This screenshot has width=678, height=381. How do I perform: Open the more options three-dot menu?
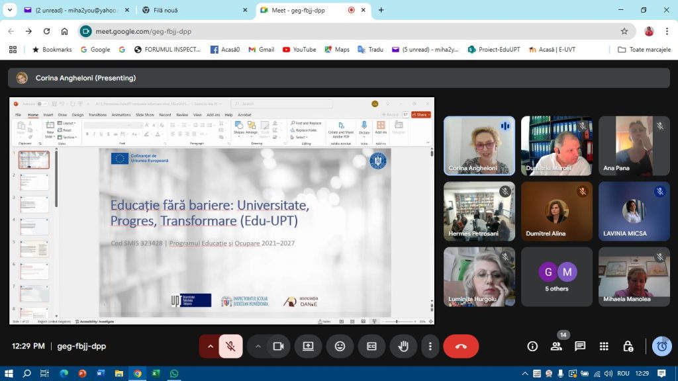click(x=430, y=346)
